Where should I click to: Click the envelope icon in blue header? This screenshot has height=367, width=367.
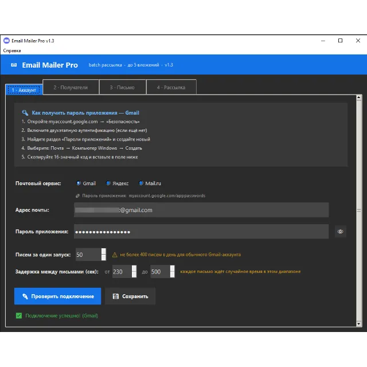(14, 65)
